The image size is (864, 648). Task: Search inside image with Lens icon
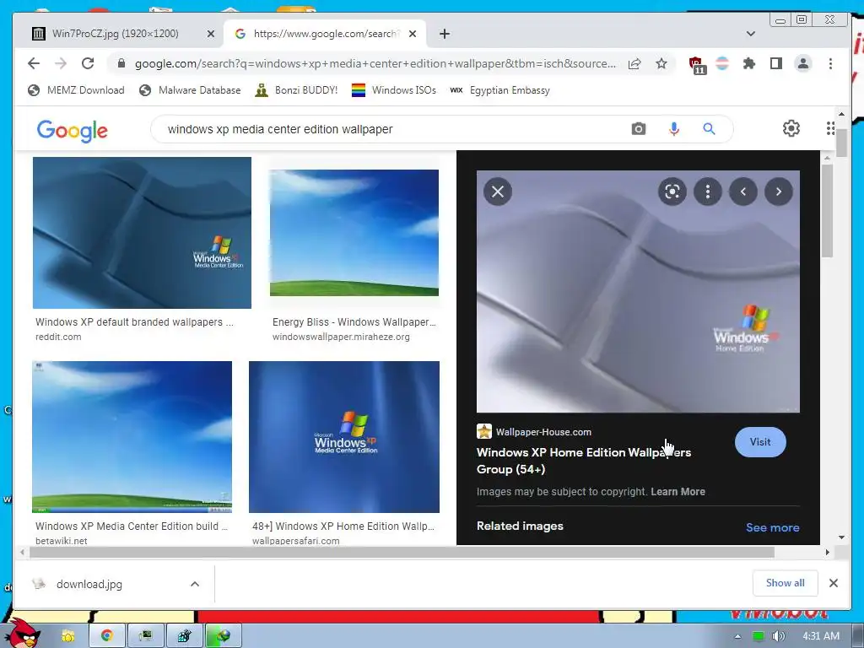tap(672, 192)
